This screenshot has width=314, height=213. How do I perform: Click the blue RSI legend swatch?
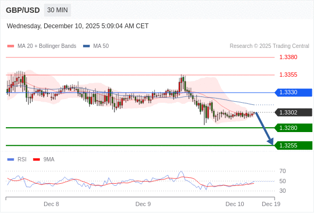(11, 160)
